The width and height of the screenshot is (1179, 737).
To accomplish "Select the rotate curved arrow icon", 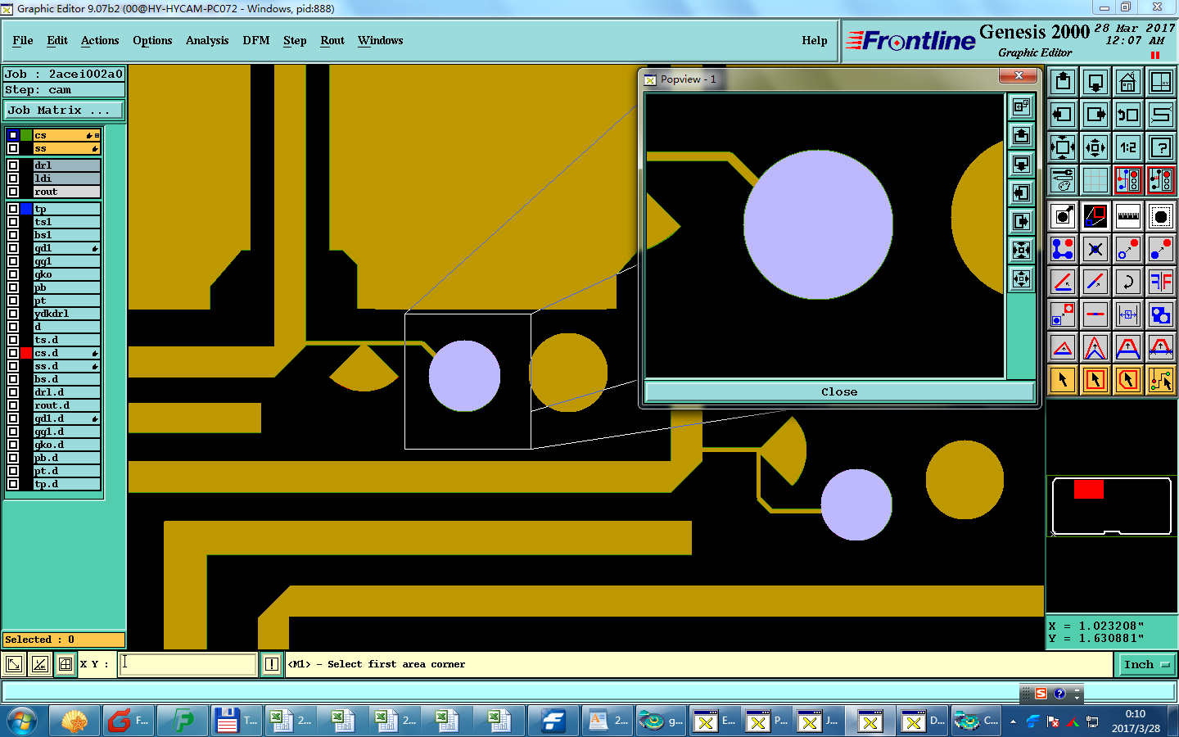I will pyautogui.click(x=1127, y=282).
